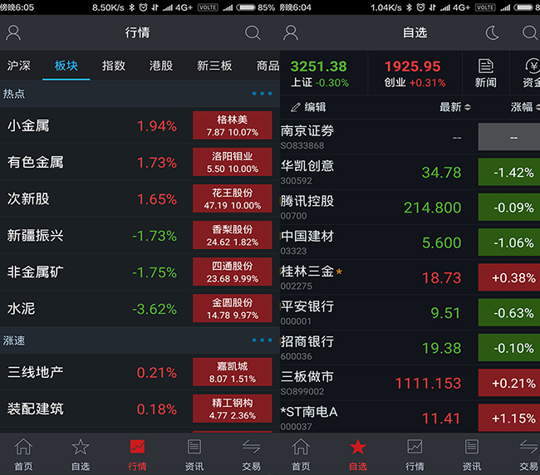This screenshot has width=540, height=475.
Task: Switch to 新三板 tab
Action: [x=214, y=66]
